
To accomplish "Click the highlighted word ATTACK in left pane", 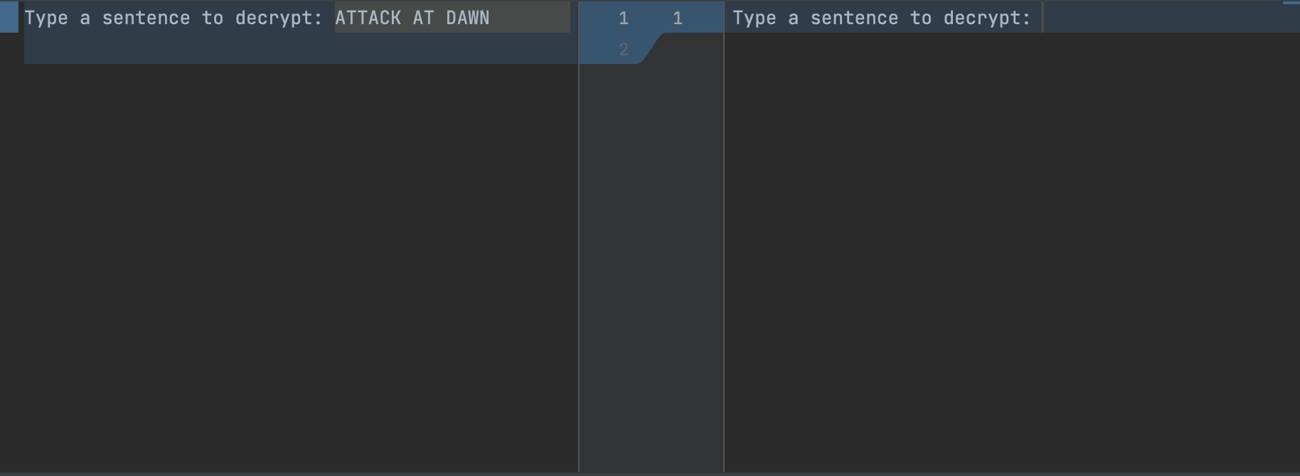I will (368, 18).
